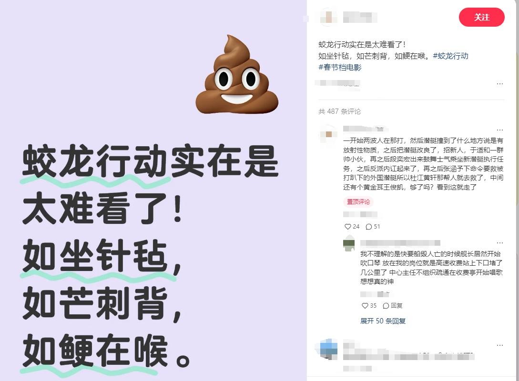
Task: Click 回复 to reply to the sub-comment
Action: coord(393,306)
